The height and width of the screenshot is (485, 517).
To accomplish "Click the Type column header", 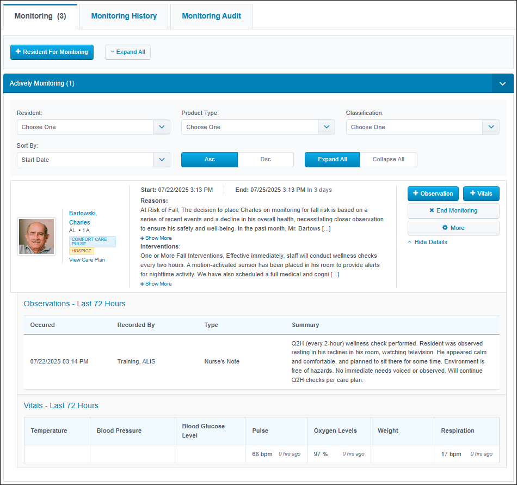I will [x=211, y=325].
